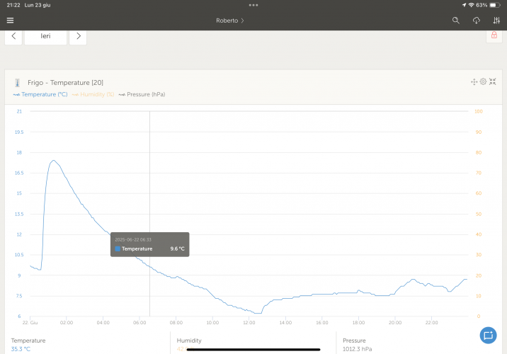Click the collapse widget arrows icon
Screen dimensions: 507x354
(x=492, y=81)
